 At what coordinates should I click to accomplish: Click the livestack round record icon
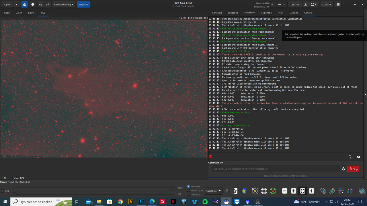(x=33, y=5)
